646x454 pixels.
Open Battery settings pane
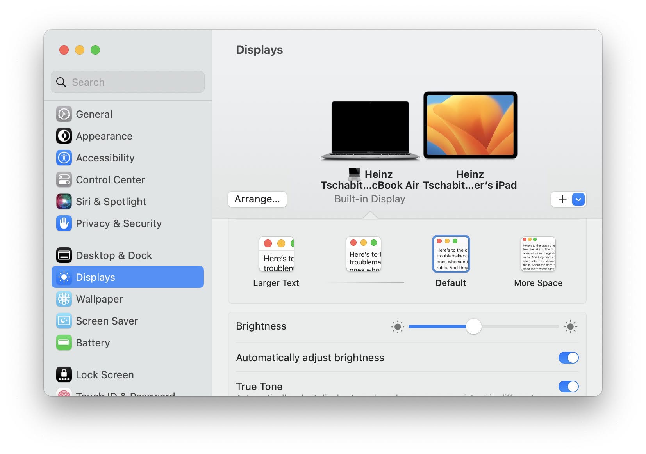128,343
